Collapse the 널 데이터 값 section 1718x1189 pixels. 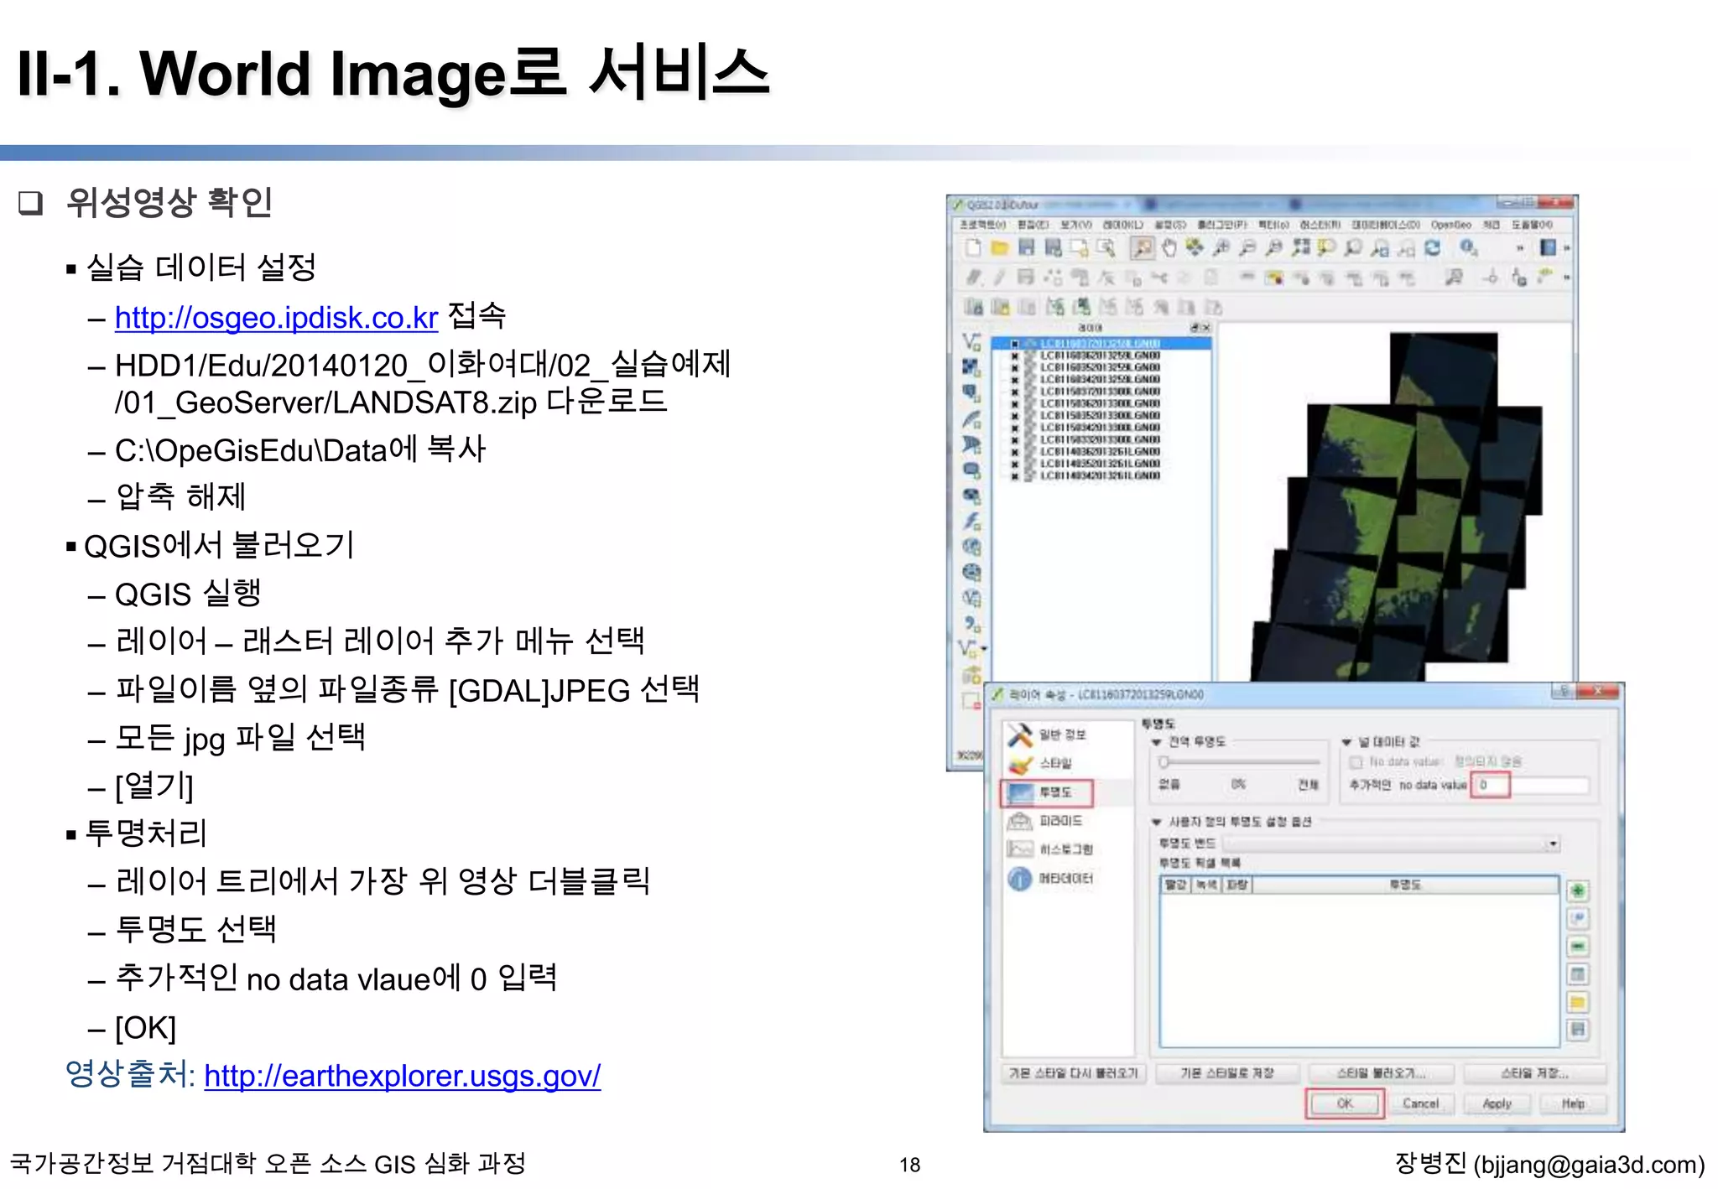point(1346,742)
